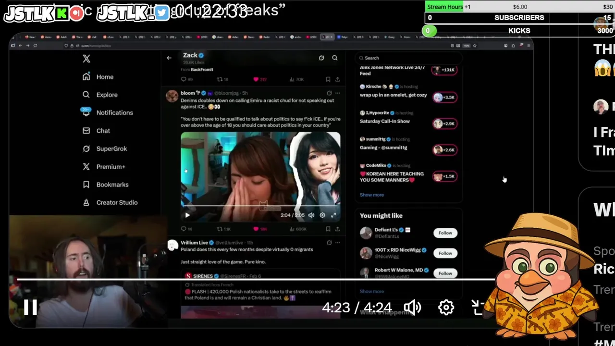Click the Grok icon on Vrillium Live's post
This screenshot has width=615, height=346.
(x=329, y=243)
